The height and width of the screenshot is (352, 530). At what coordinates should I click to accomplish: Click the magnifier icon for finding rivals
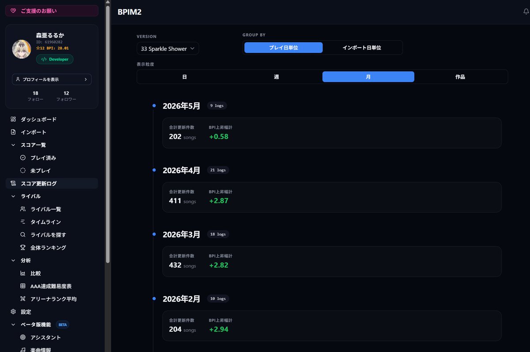(23, 235)
